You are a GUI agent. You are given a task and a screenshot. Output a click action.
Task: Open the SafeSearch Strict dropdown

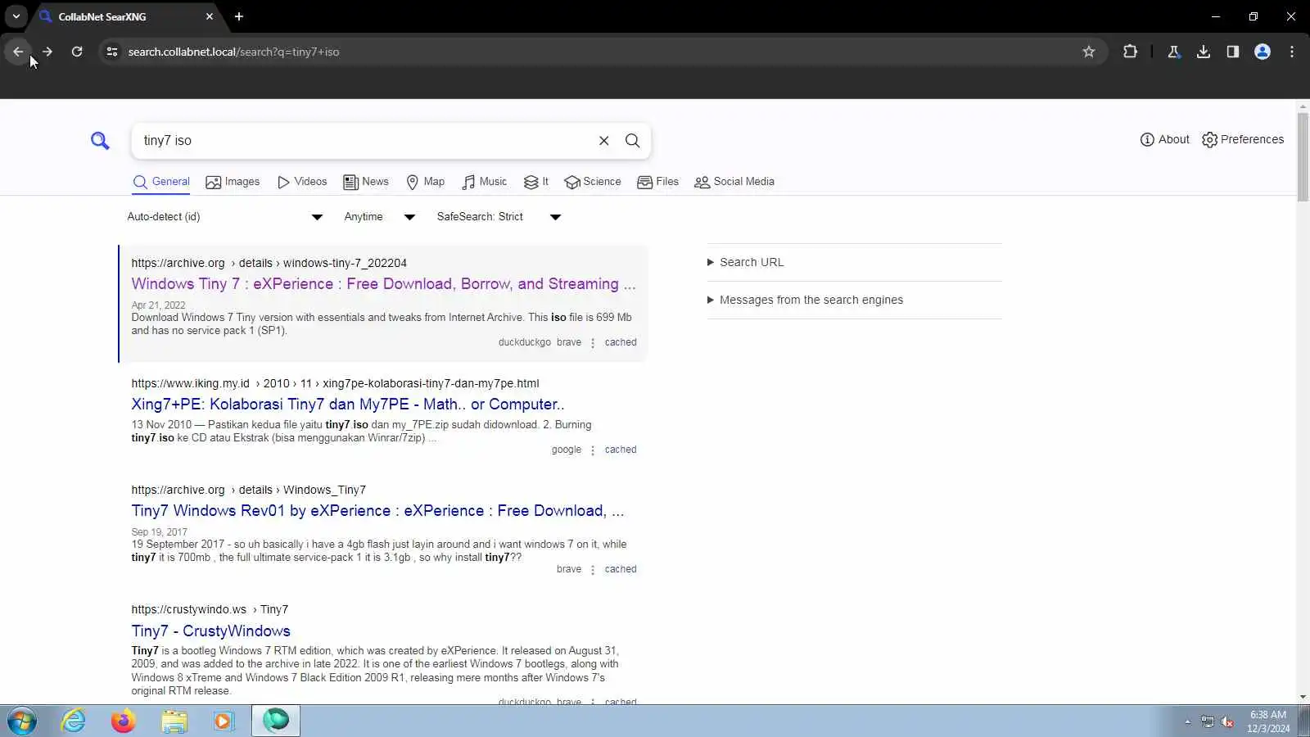pos(499,217)
